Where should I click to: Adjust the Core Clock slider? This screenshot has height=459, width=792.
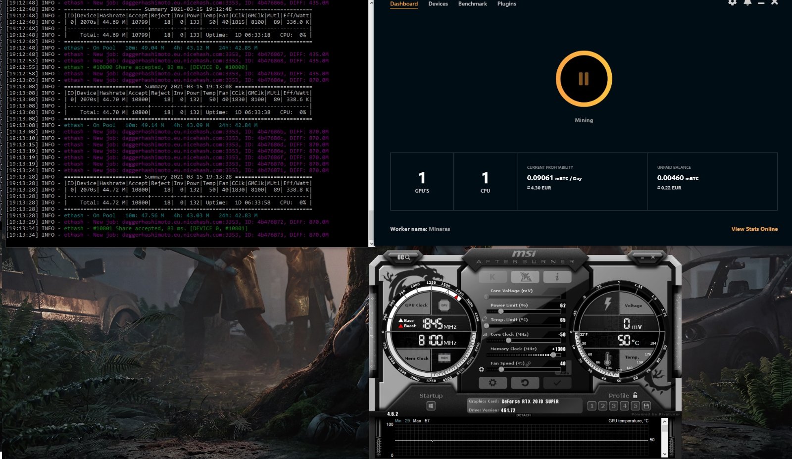click(x=524, y=340)
